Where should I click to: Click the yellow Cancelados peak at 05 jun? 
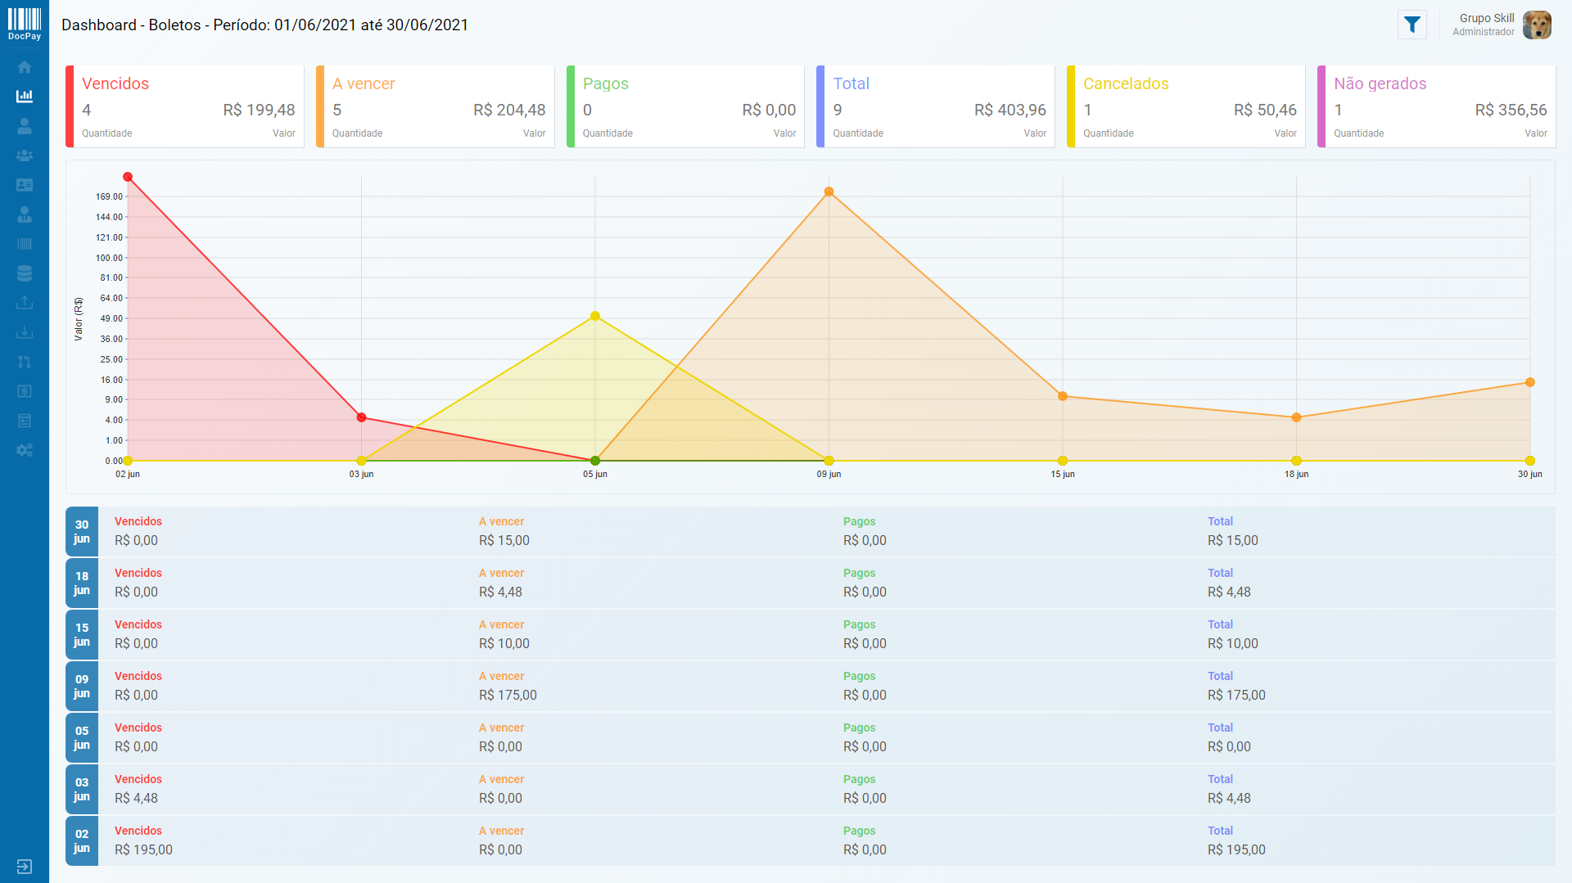595,316
